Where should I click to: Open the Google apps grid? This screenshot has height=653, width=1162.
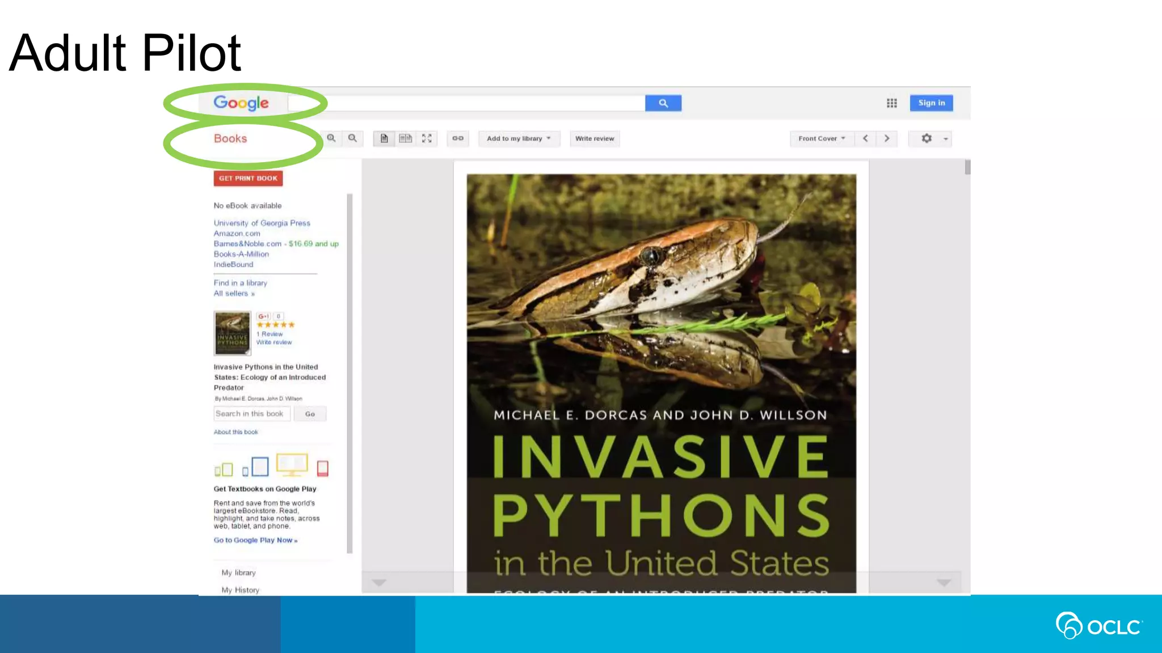(891, 103)
